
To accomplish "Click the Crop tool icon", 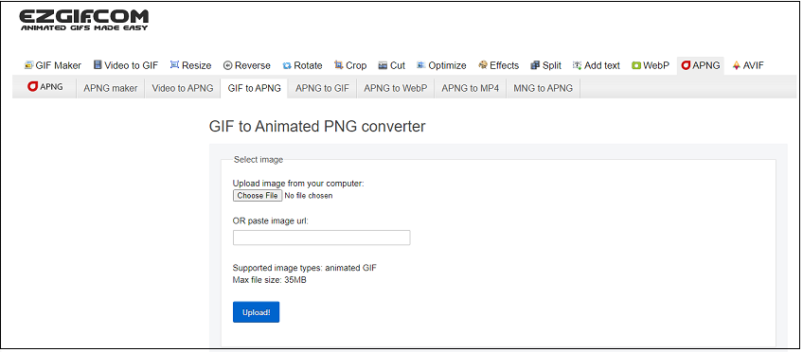I will 338,65.
